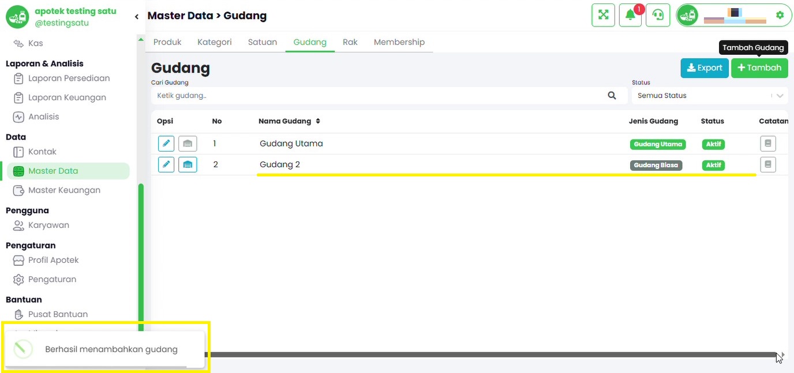Viewport: 794px width, 373px height.
Task: Edit Gudang 2 with the pencil icon
Action: tap(166, 165)
